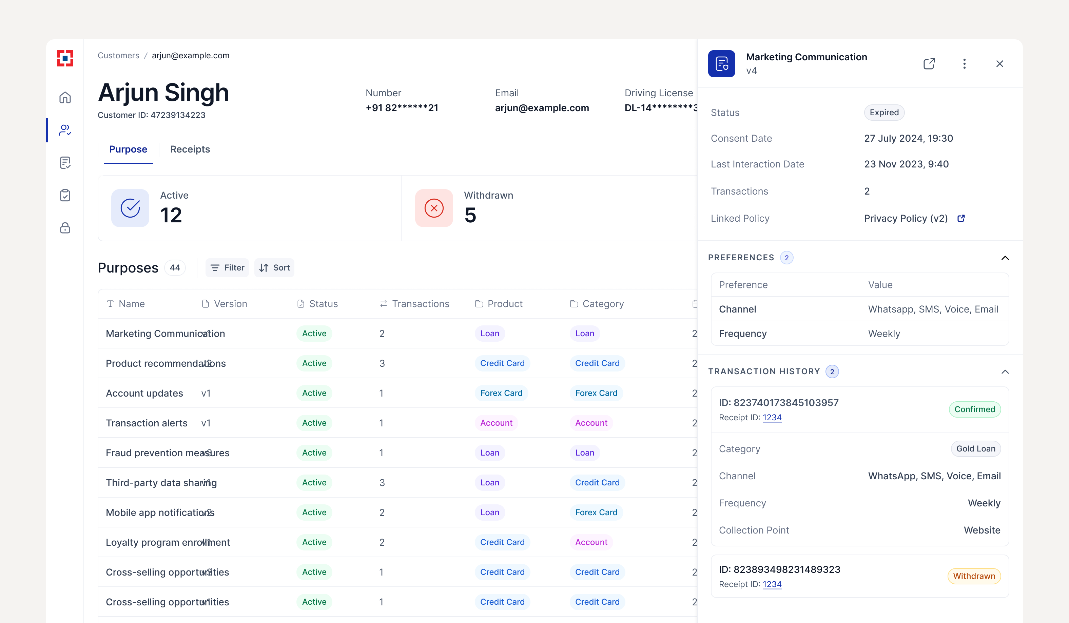Open the clipboard-check sidebar icon
This screenshot has height=623, width=1069.
coord(65,195)
